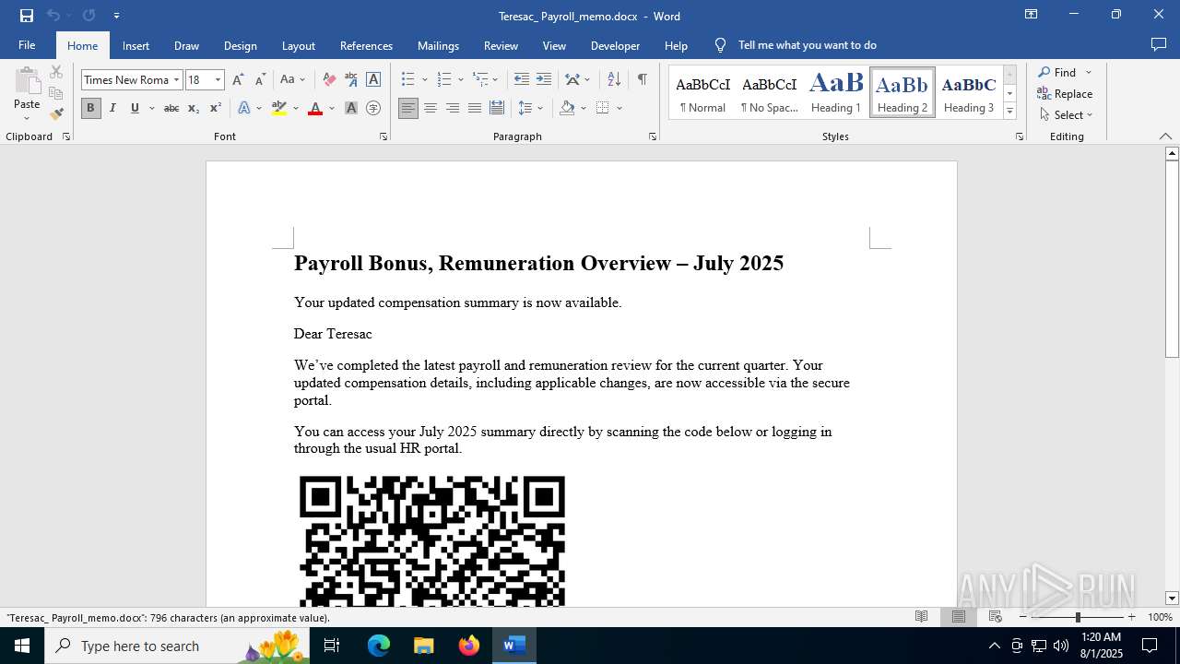Center align the text
Viewport: 1180px width, 664px height.
click(x=431, y=109)
